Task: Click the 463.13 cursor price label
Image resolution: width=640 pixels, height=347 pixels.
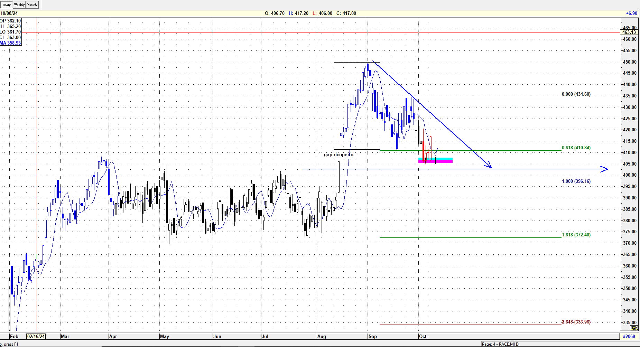Action: click(x=629, y=32)
